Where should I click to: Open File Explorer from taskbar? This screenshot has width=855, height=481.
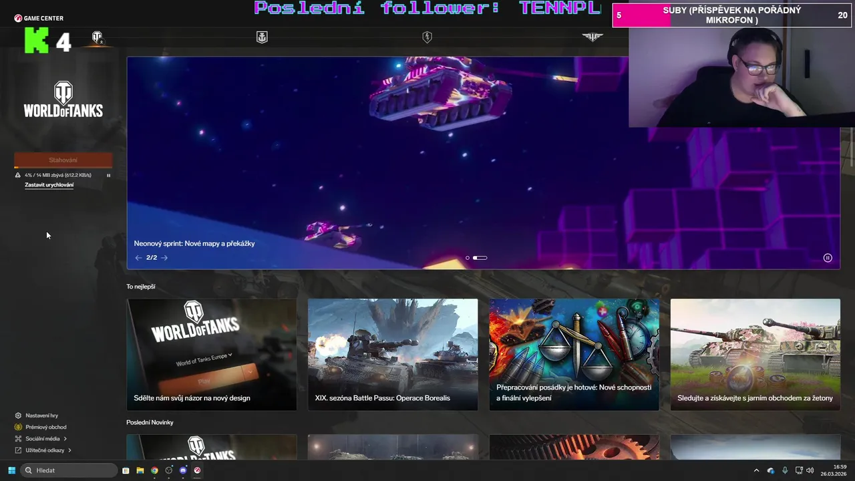(x=140, y=470)
